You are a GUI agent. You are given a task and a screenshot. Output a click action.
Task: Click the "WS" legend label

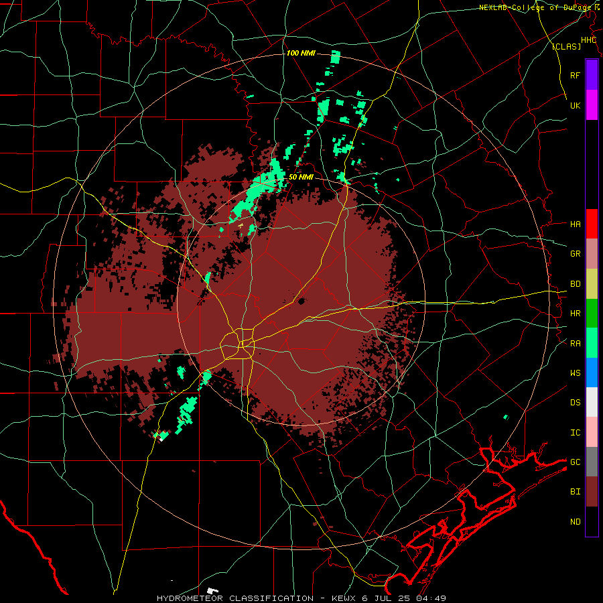click(575, 373)
